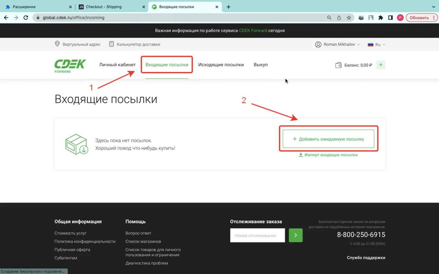The height and width of the screenshot is (274, 439).
Task: Click green arrow to submit tracking number
Action: [x=296, y=235]
